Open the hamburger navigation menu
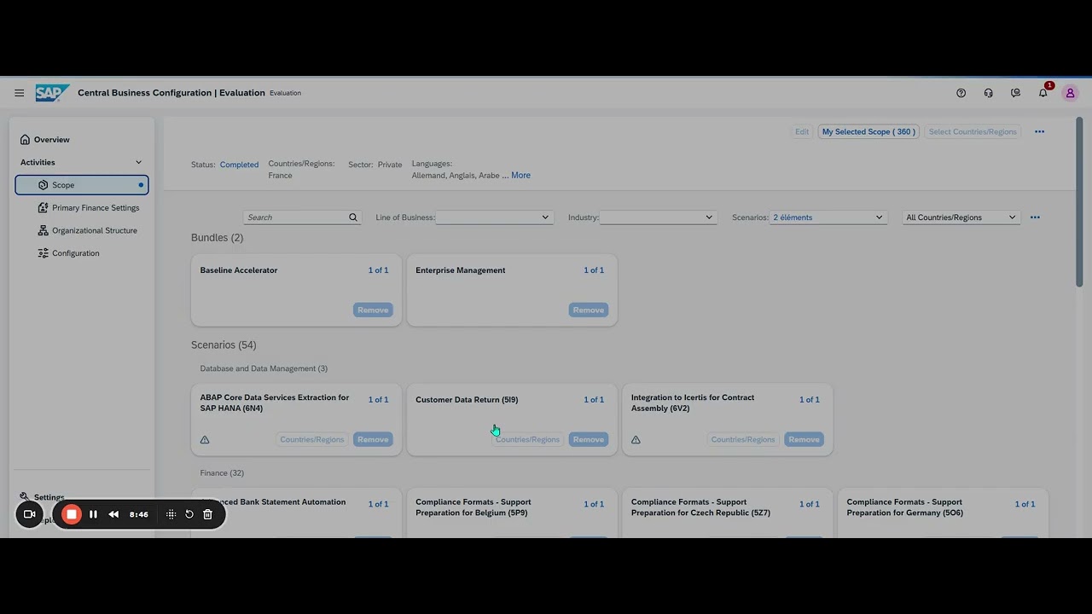 19,93
